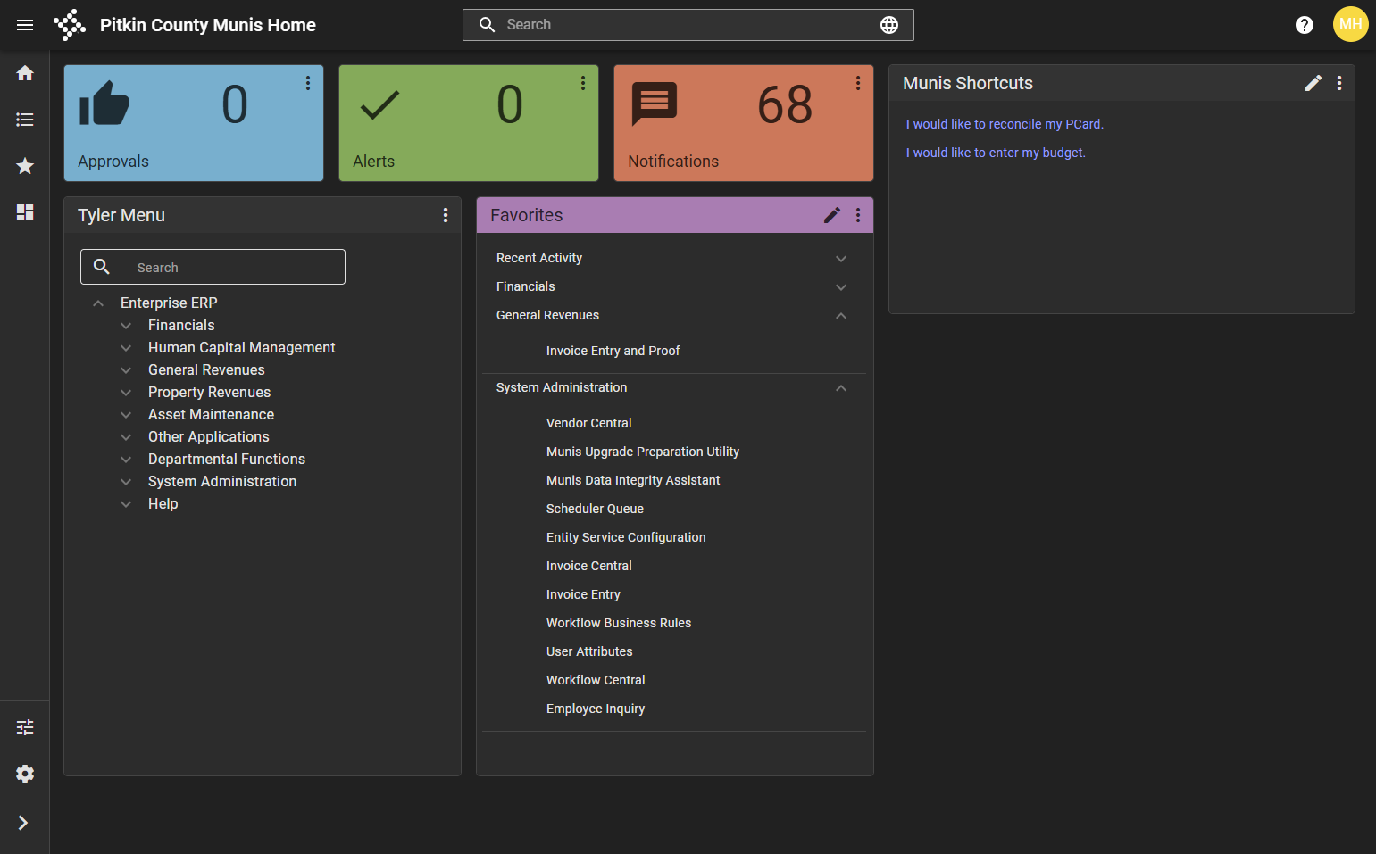Open the list view sidebar icon
Screen dimensions: 1376x854
(x=25, y=120)
